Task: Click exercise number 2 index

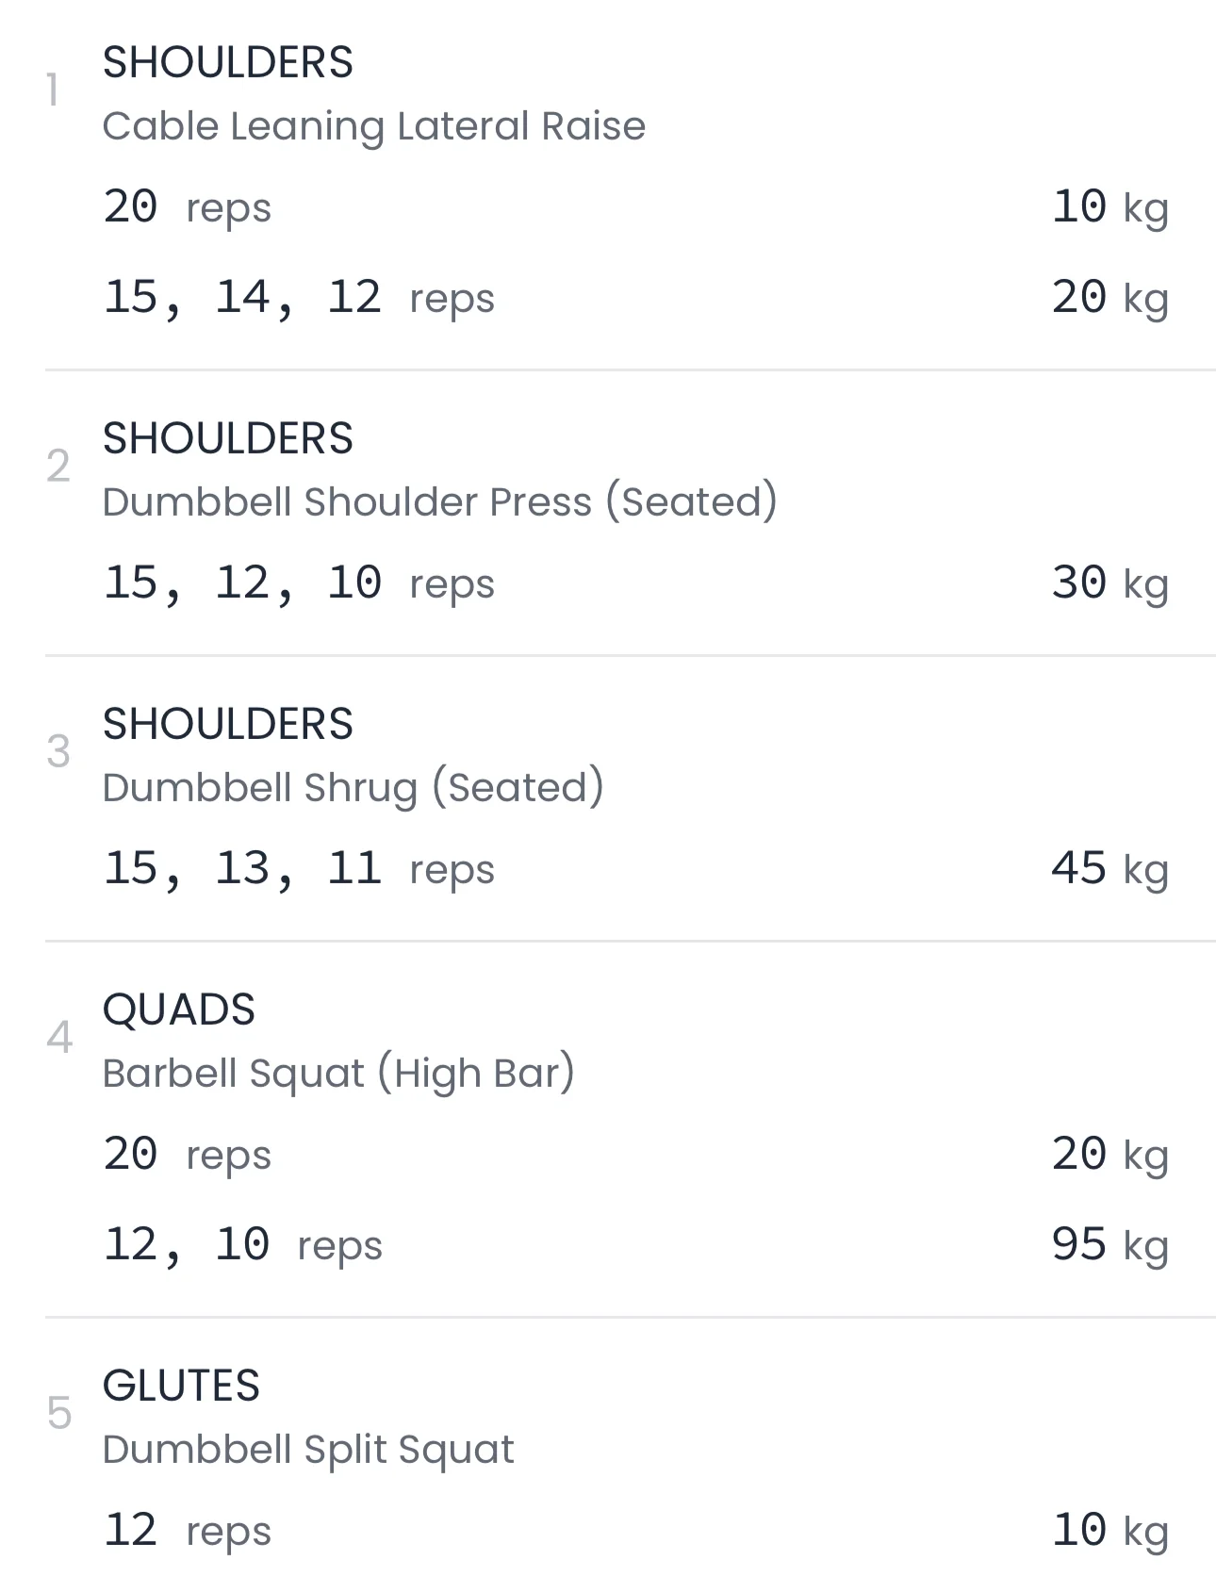Action: click(58, 467)
